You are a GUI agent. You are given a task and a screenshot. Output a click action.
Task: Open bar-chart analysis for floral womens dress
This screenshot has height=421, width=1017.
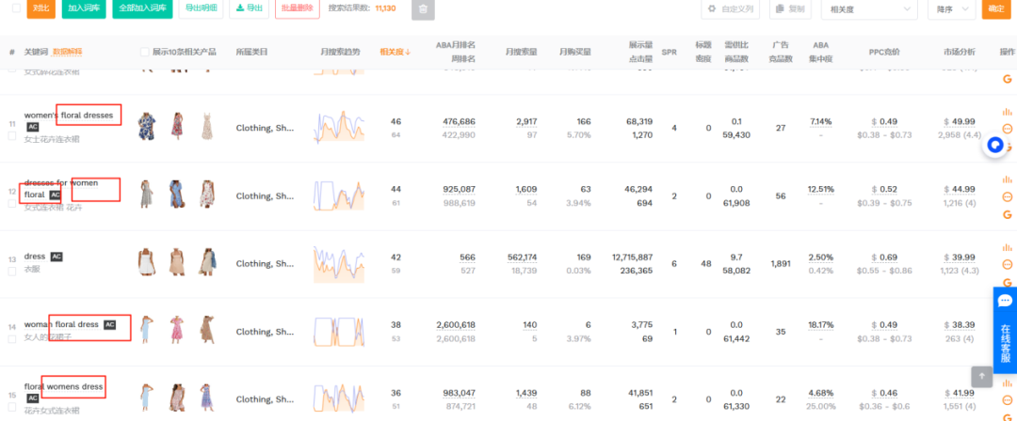[x=1008, y=383]
